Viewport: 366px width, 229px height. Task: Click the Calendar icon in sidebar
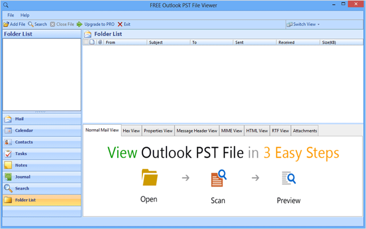click(x=8, y=131)
